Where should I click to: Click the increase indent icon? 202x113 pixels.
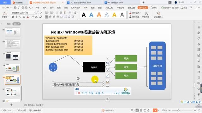point(61,13)
